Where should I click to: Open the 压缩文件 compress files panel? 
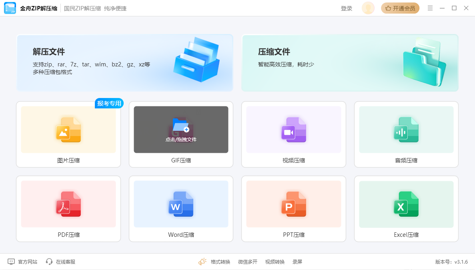point(350,62)
